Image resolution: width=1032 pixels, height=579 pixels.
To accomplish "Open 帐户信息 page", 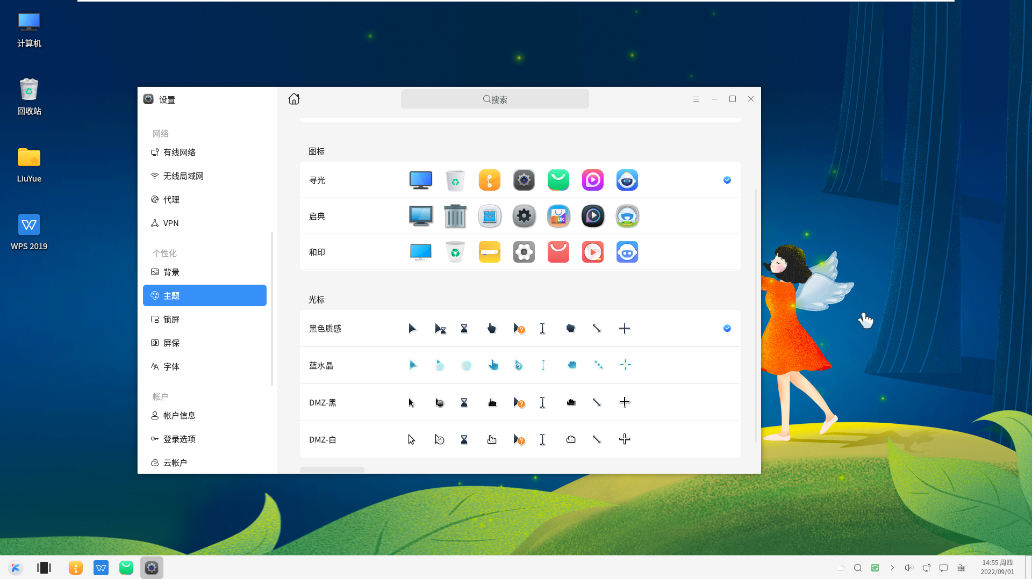I will tap(205, 416).
